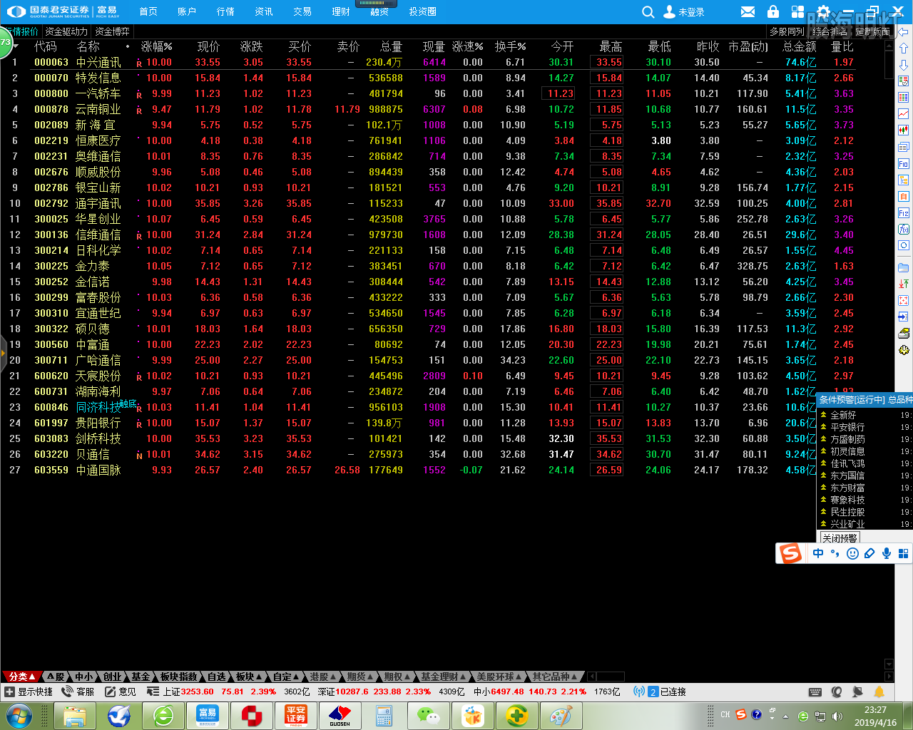Expand the 其它品种 bottom tab dropdown
Screen dimensions: 913x730
[x=555, y=677]
